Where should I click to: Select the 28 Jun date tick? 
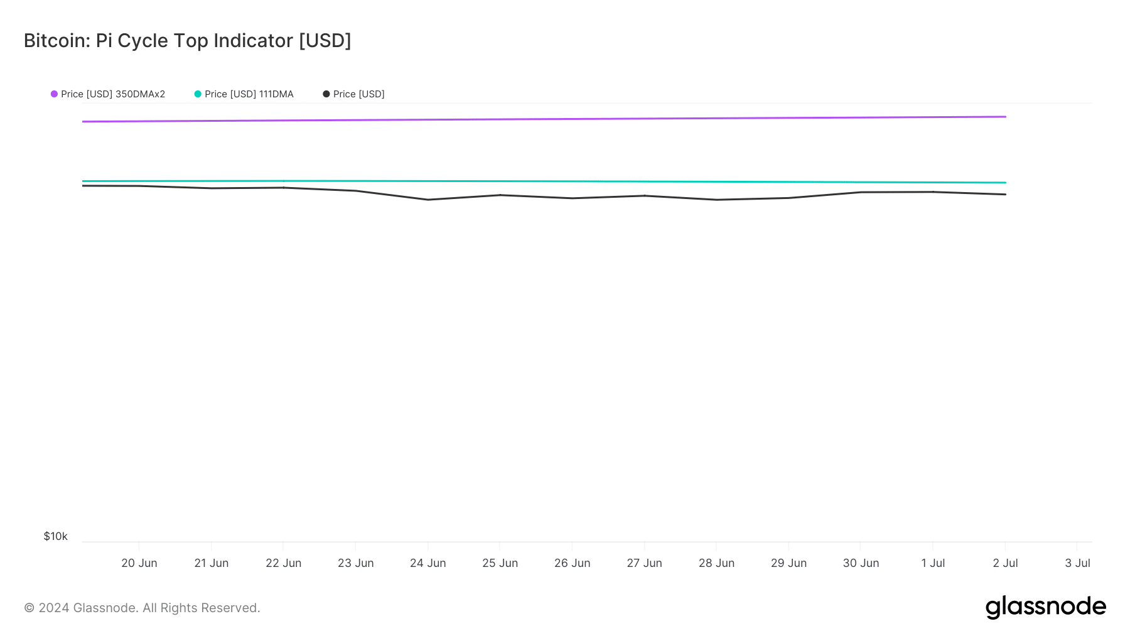tap(717, 563)
